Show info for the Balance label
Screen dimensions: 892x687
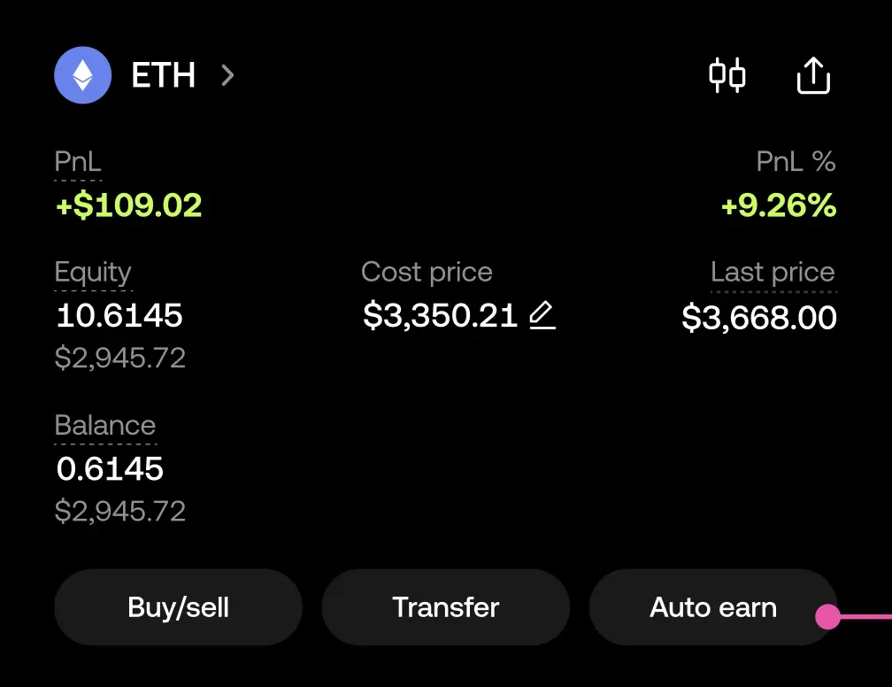coord(104,426)
